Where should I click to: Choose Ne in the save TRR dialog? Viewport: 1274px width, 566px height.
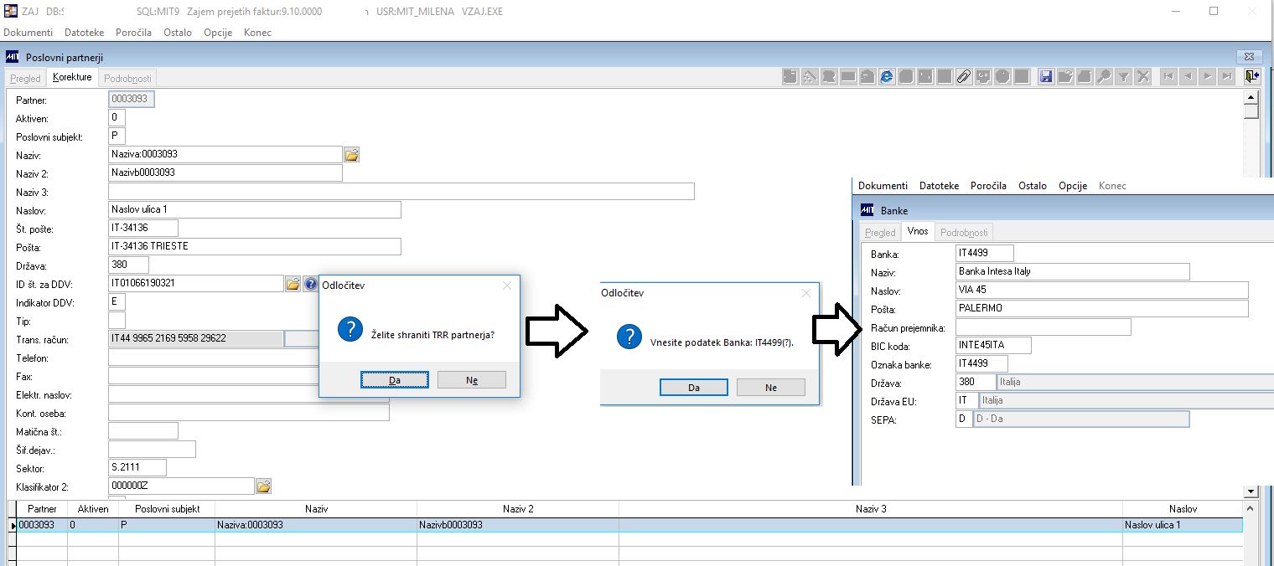[472, 380]
